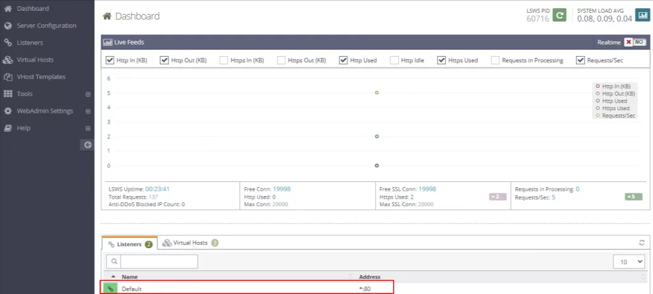Click the Default listener name link
653x294 pixels.
(x=132, y=289)
